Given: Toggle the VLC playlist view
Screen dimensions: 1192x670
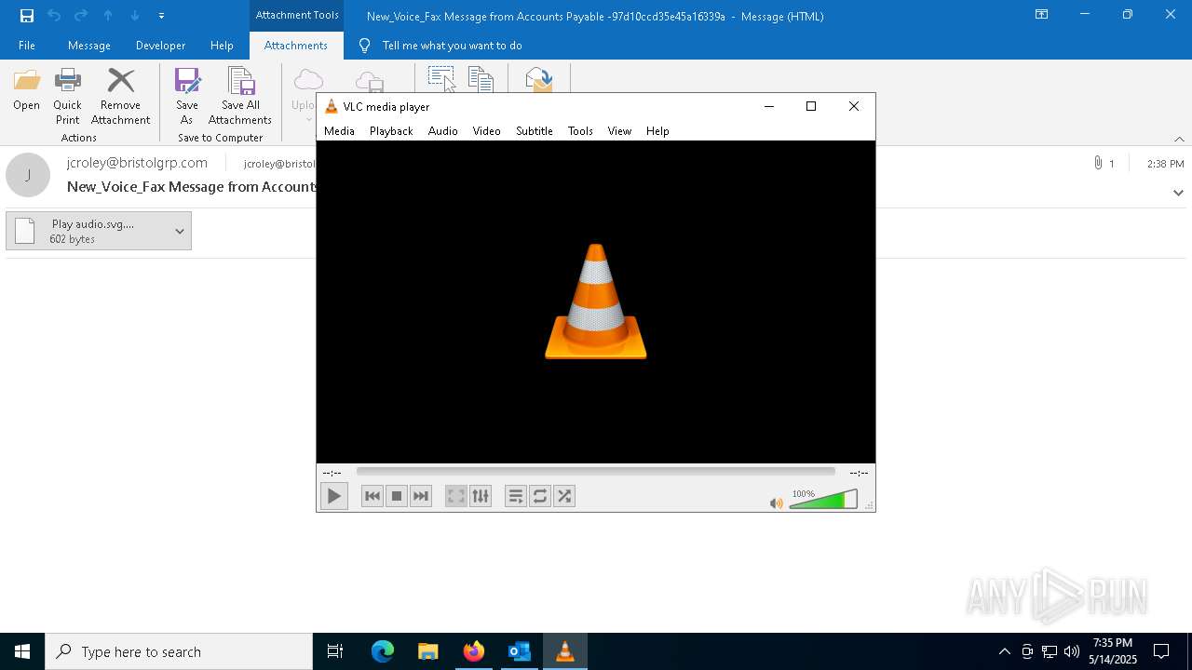Looking at the screenshot, I should (x=516, y=496).
